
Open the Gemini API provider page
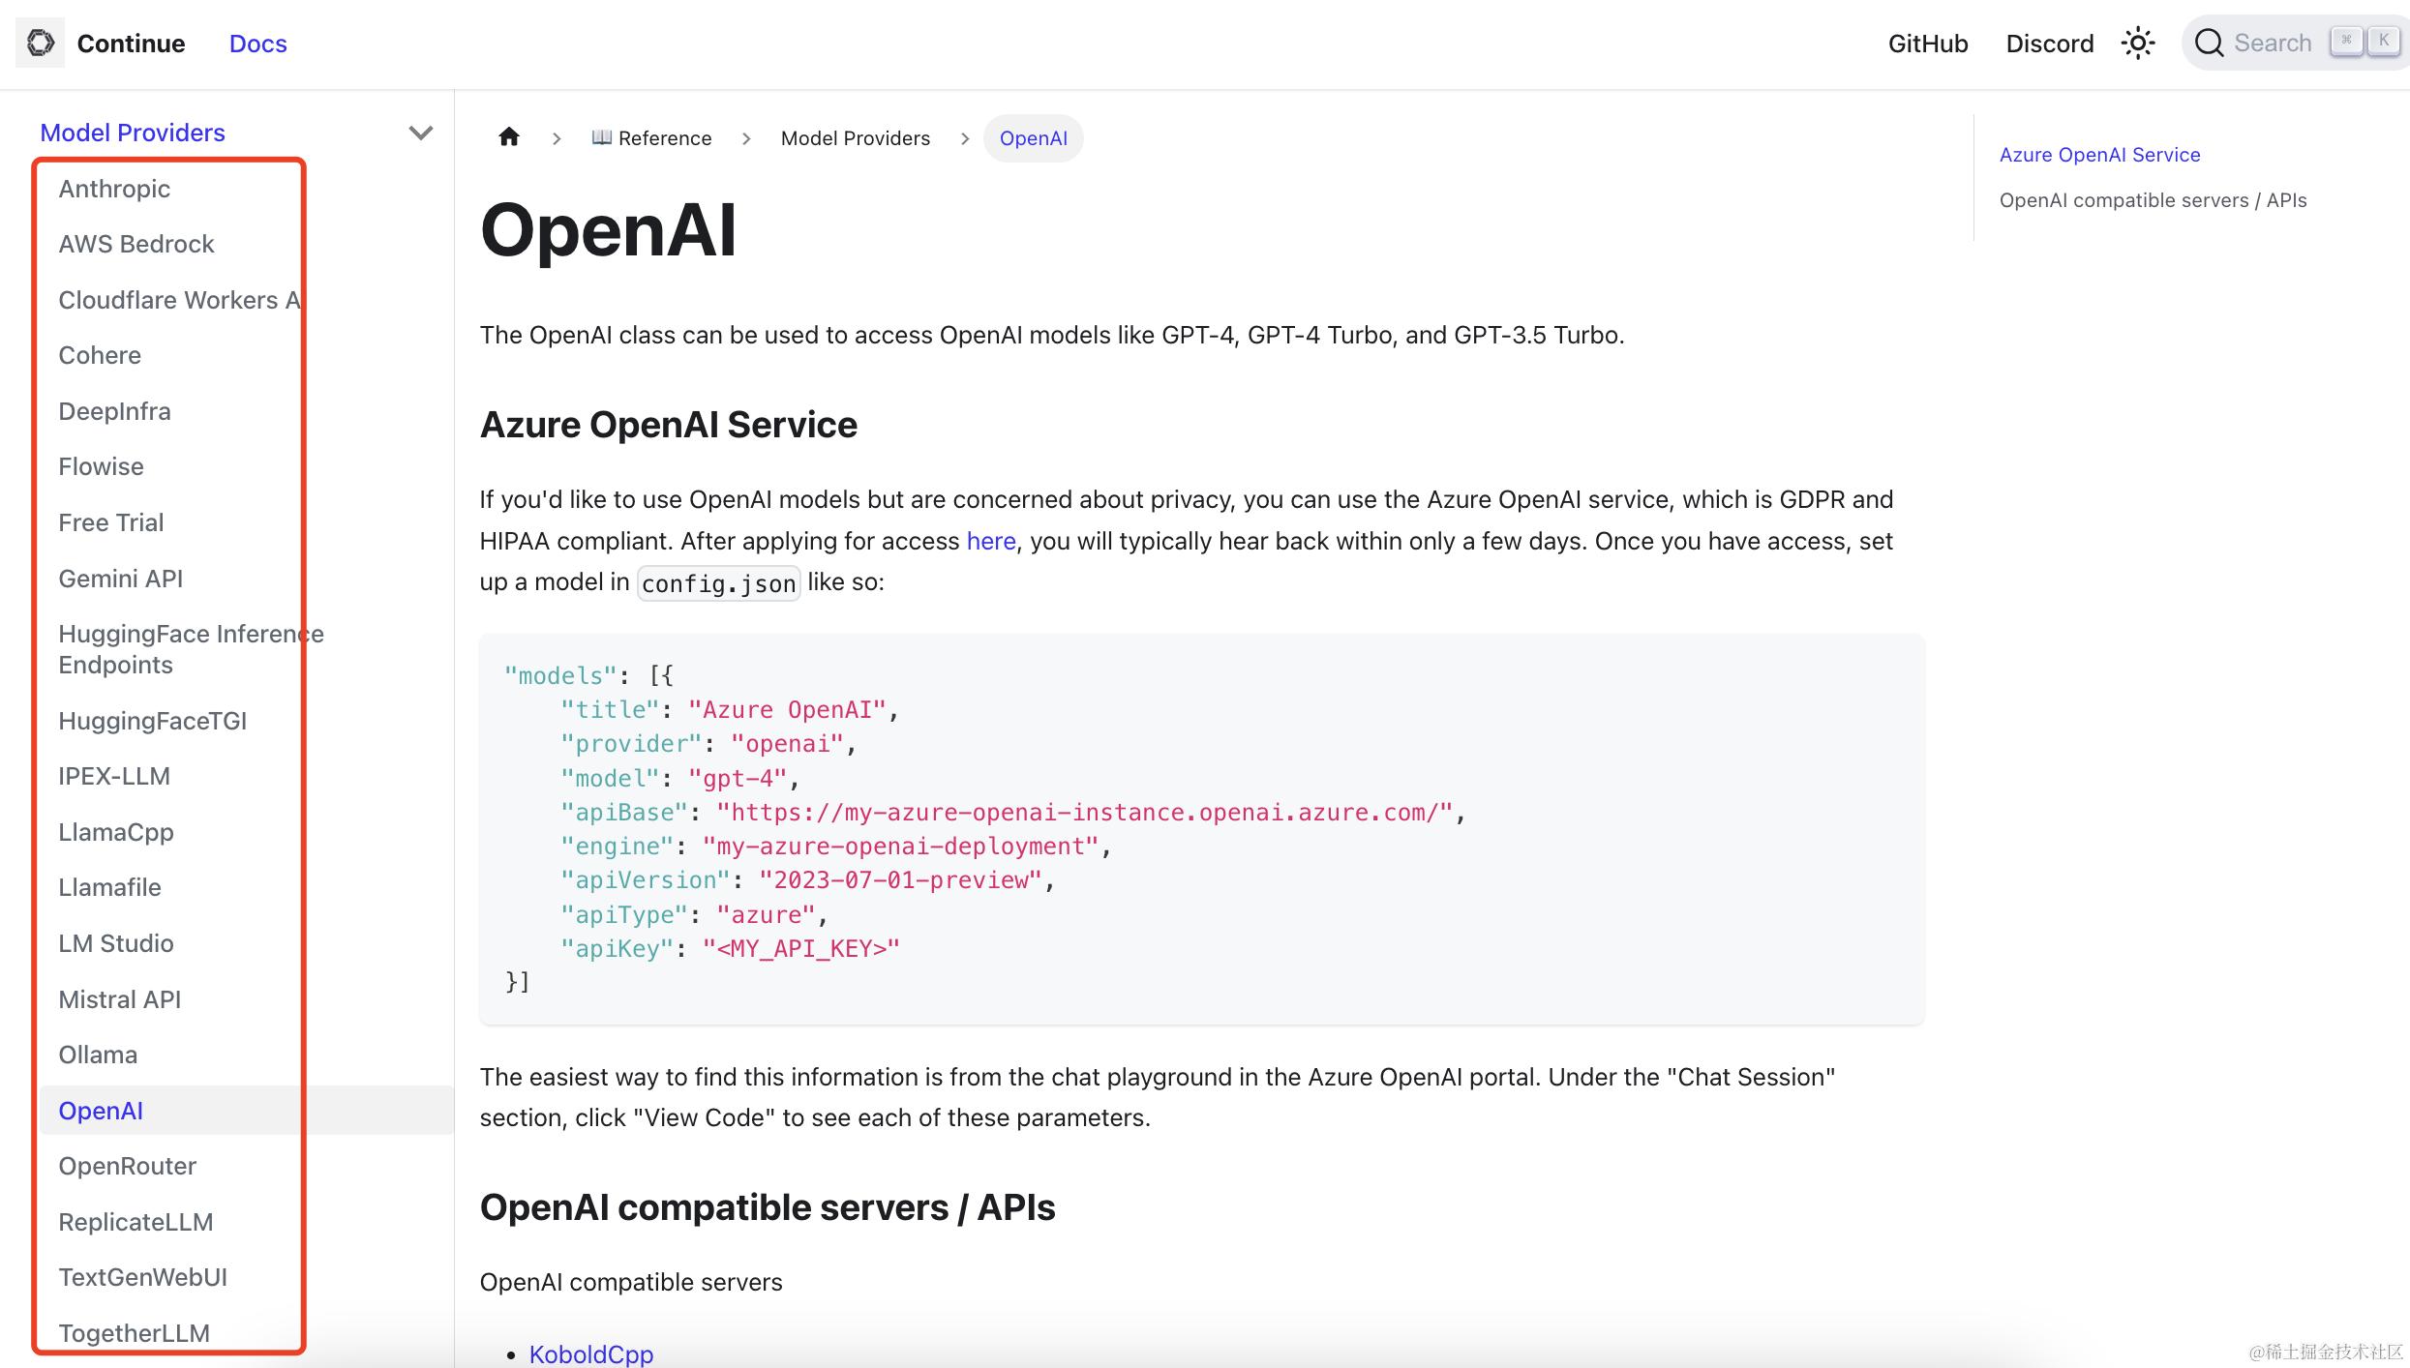click(120, 579)
